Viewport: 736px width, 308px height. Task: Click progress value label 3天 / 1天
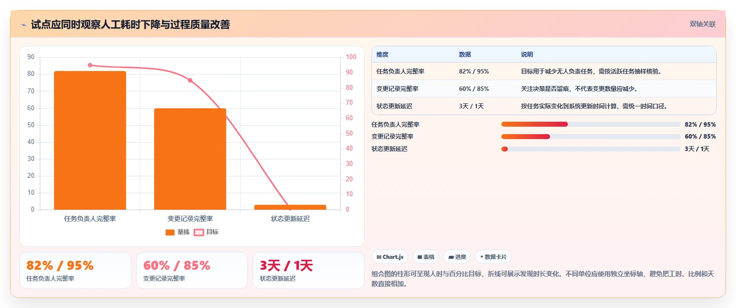point(697,149)
